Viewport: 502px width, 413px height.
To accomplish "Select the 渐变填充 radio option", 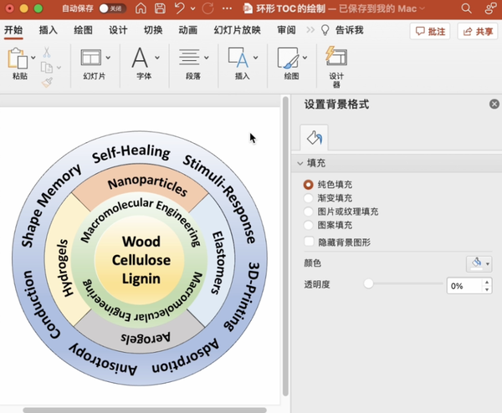I will point(308,198).
